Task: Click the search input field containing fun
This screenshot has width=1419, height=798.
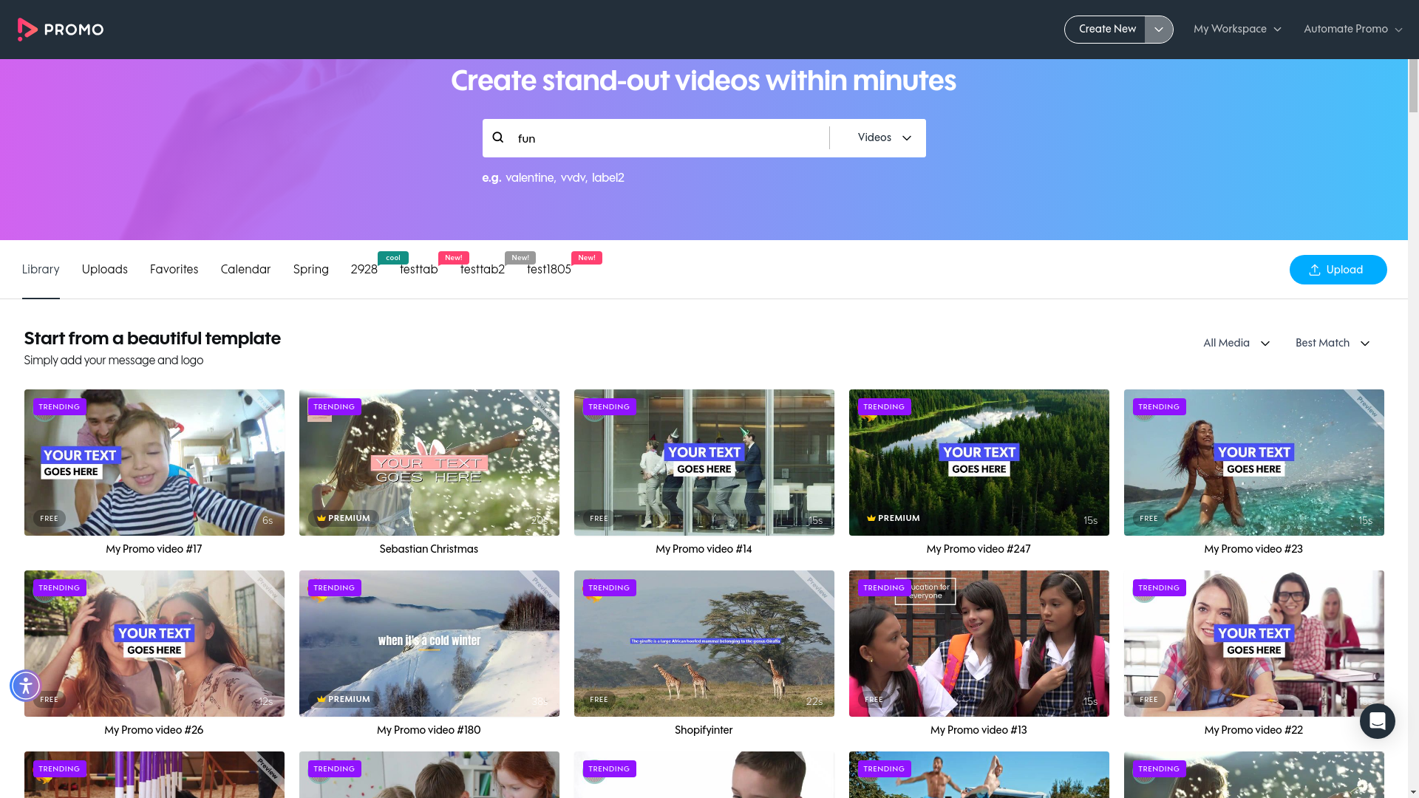Action: 665,138
